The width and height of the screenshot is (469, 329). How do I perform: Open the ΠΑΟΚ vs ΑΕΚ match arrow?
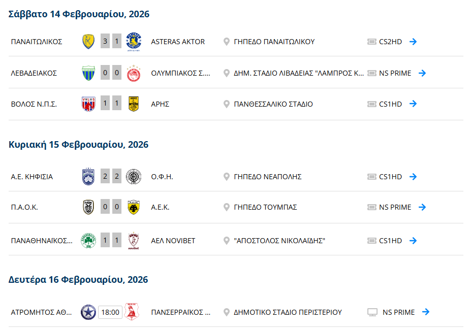click(422, 207)
